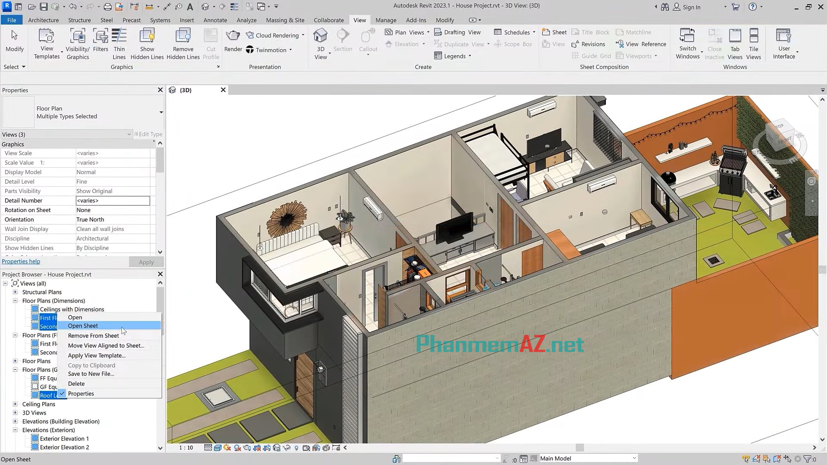This screenshot has width=827, height=465.
Task: Enable the Crop View toggle
Action: pyautogui.click(x=256, y=447)
